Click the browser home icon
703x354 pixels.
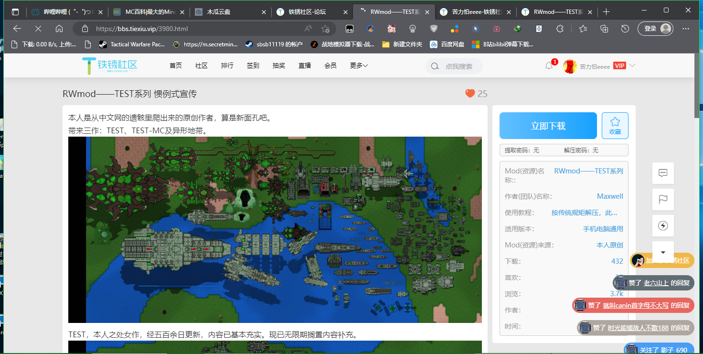click(x=59, y=29)
